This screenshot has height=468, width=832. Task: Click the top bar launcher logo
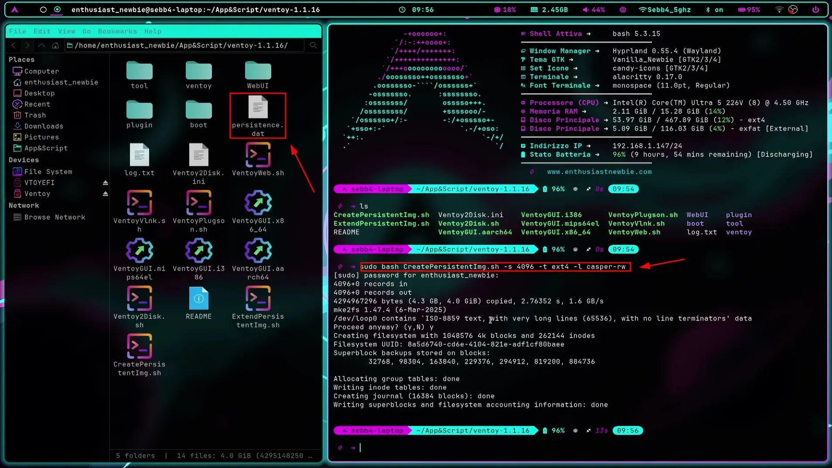(15, 10)
